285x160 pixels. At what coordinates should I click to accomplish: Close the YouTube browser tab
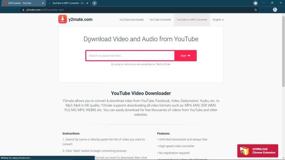point(43,3)
